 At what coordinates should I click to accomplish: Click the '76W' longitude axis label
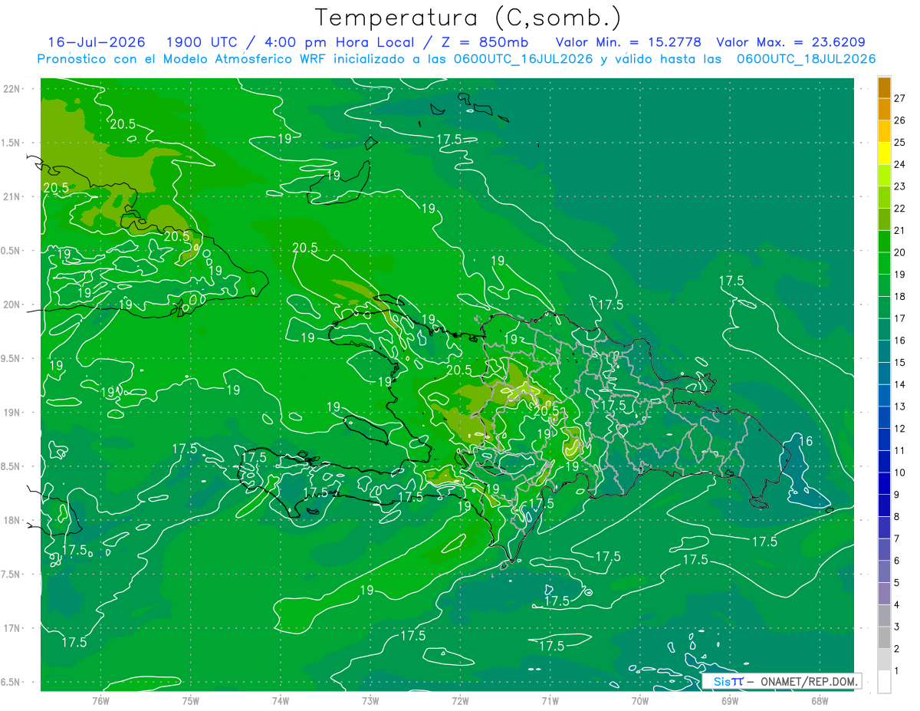point(100,701)
